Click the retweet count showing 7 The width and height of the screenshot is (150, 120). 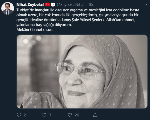click(50, 115)
